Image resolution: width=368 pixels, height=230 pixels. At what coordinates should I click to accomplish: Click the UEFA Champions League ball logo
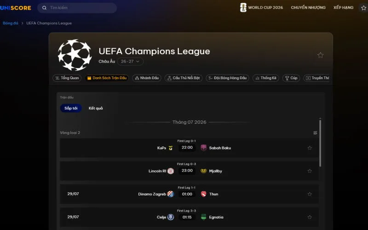pyautogui.click(x=75, y=55)
